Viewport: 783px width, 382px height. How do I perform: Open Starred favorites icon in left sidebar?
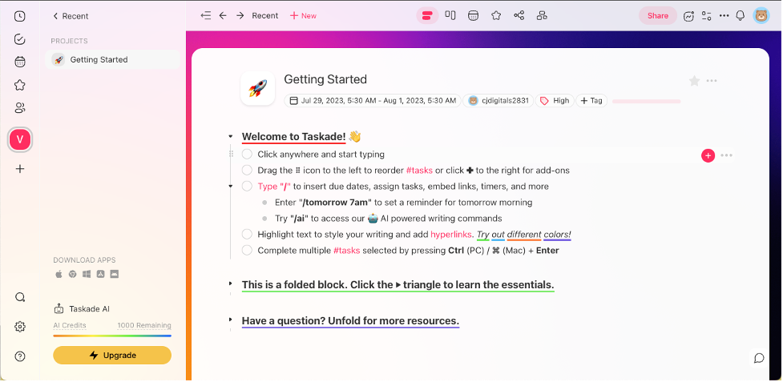tap(19, 85)
